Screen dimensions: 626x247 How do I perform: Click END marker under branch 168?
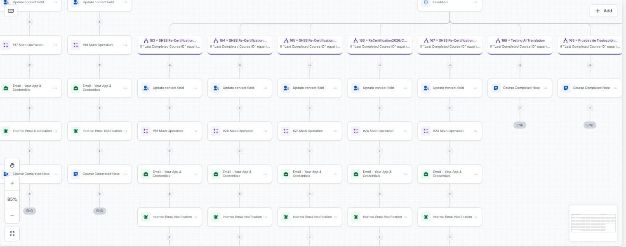pos(520,125)
